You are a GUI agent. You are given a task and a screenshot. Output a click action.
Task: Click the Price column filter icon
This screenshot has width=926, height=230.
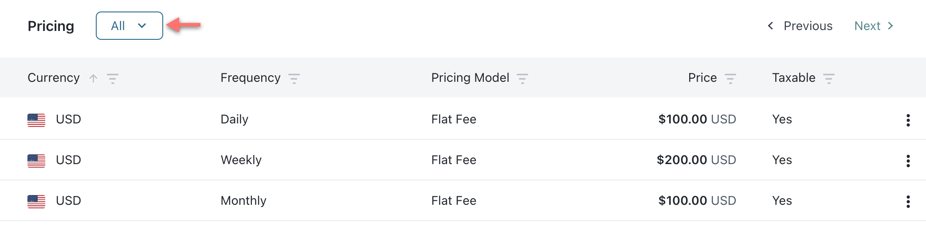[x=730, y=79]
